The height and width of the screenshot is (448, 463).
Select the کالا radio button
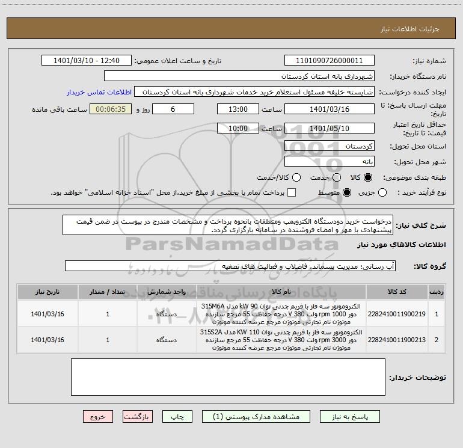pyautogui.click(x=368, y=177)
